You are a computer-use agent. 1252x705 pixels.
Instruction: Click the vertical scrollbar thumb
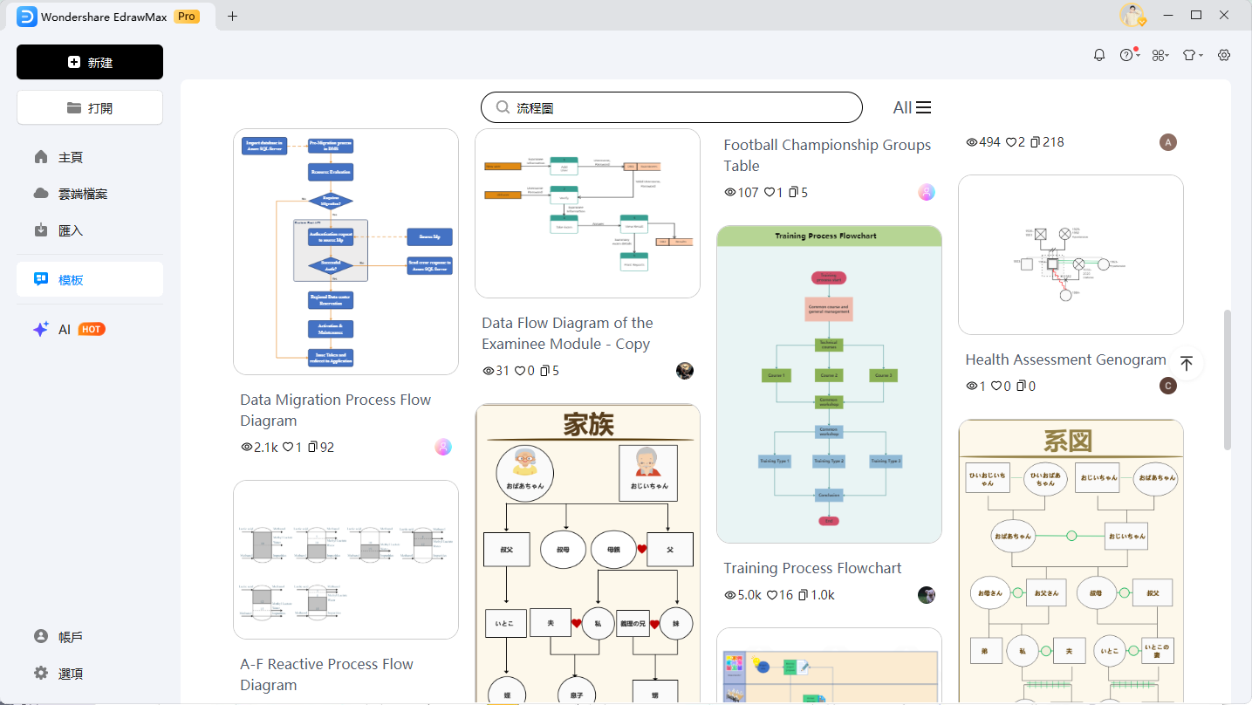pos(1228,380)
